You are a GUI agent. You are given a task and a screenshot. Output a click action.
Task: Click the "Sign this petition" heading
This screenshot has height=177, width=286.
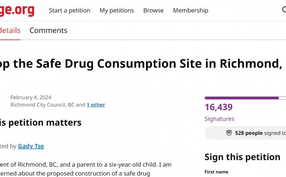(x=242, y=157)
